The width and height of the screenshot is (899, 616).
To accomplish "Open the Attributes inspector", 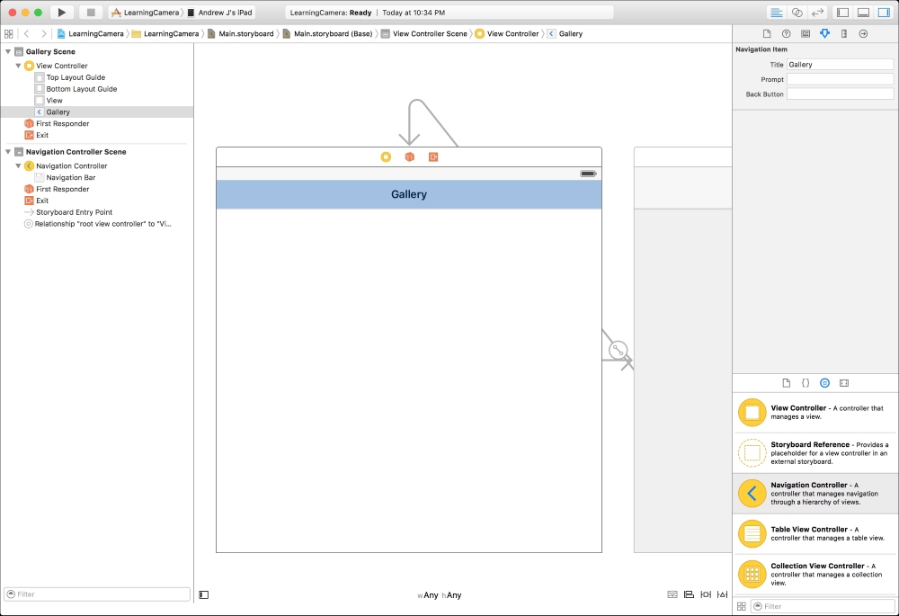I will pyautogui.click(x=825, y=32).
